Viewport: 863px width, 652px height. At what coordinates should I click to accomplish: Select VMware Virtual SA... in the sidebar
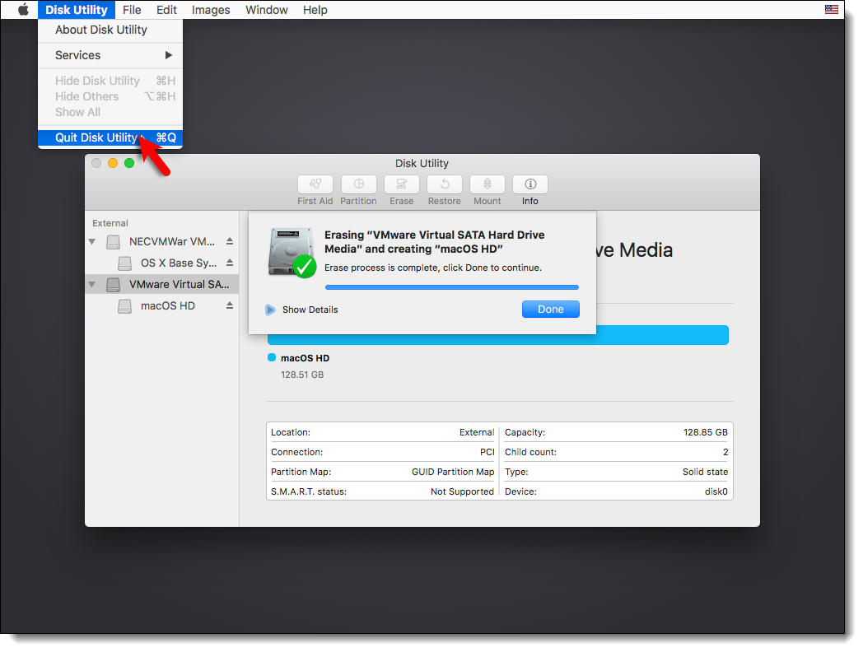[x=161, y=285]
